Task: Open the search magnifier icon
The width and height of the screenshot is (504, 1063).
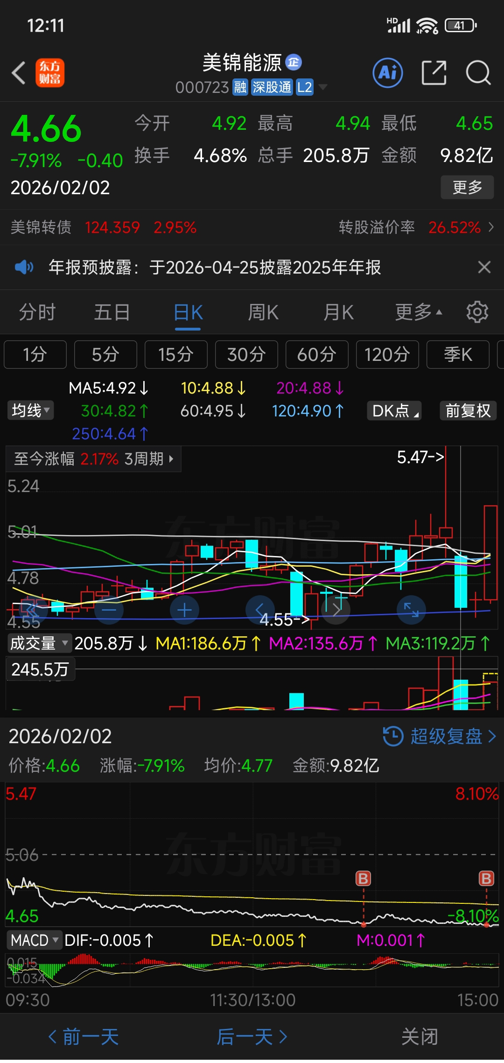Action: [478, 73]
